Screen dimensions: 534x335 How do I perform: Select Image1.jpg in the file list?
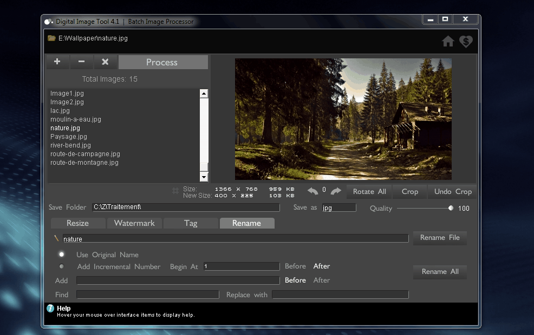click(x=67, y=93)
